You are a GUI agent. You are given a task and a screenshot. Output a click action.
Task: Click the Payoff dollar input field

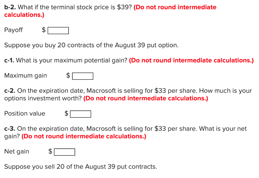coord(58,30)
